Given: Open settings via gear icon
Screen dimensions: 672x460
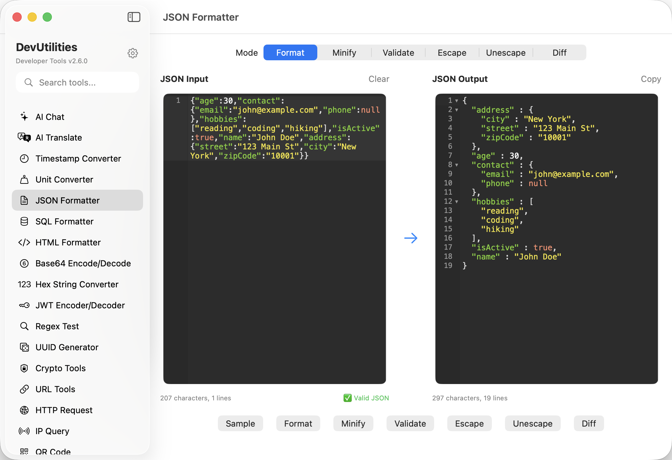Looking at the screenshot, I should tap(133, 53).
